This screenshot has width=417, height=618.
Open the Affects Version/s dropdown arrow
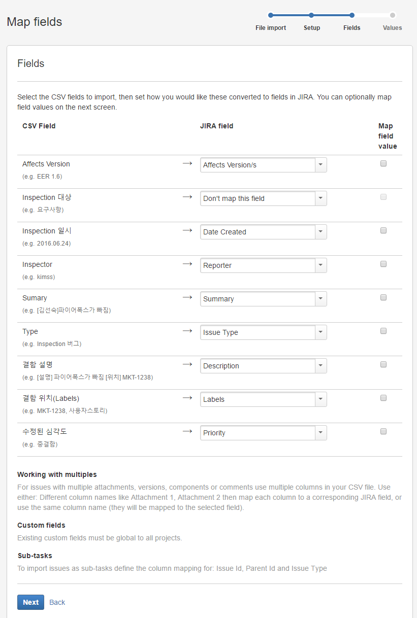pos(320,165)
